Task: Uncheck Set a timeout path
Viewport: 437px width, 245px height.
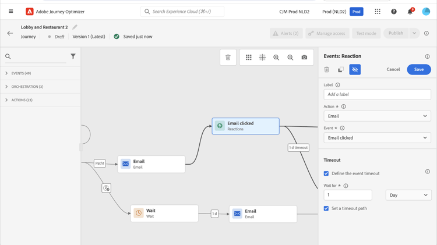Action: (x=326, y=208)
